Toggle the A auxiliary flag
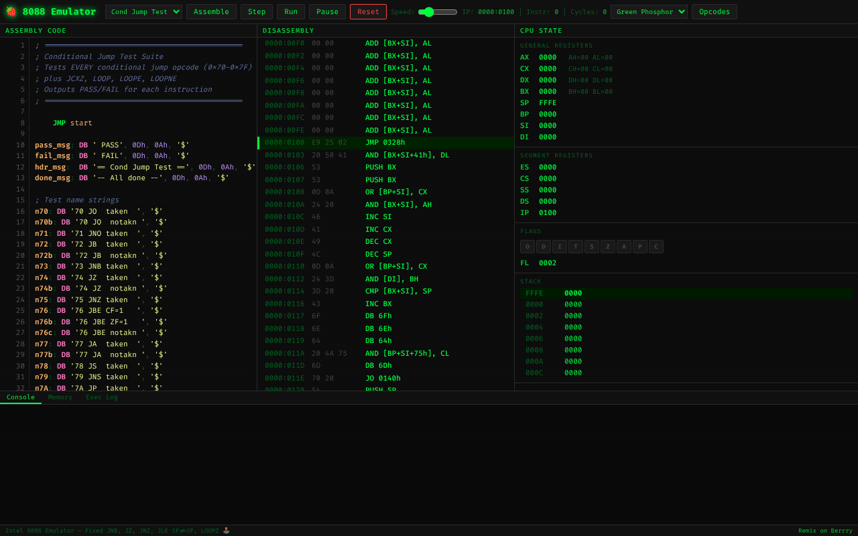The height and width of the screenshot is (536, 858). [x=624, y=247]
